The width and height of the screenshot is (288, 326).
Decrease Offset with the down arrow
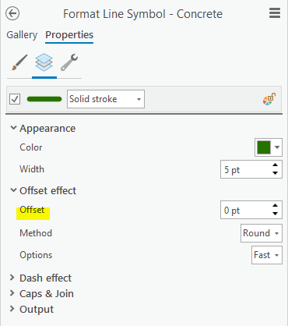[x=275, y=214]
